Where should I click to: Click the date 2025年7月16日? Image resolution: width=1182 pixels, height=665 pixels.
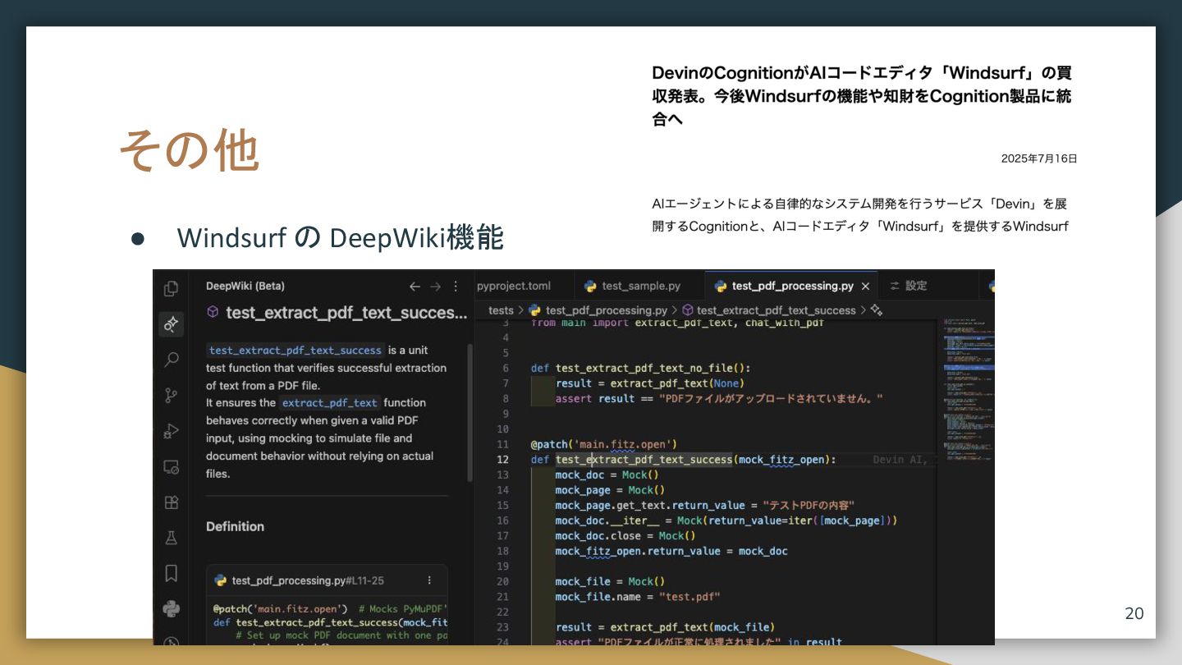point(1039,158)
